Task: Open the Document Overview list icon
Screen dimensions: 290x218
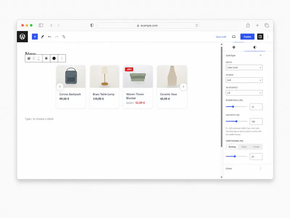Action: pos(64,37)
